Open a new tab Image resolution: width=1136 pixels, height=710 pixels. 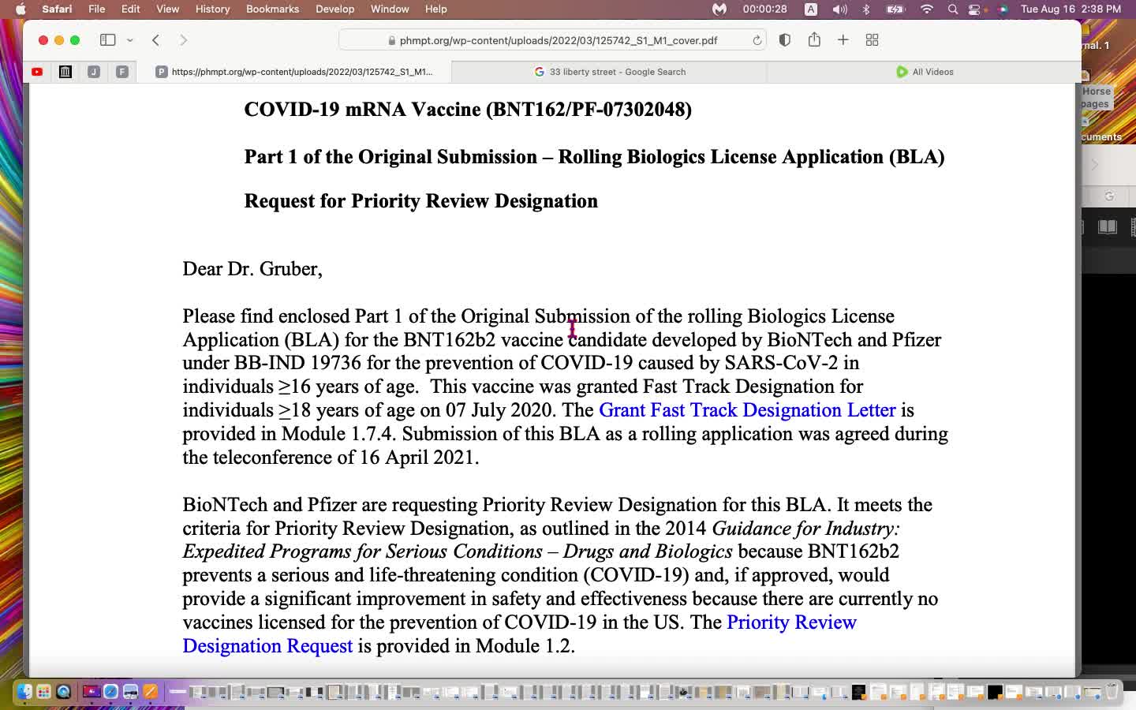pos(843,39)
